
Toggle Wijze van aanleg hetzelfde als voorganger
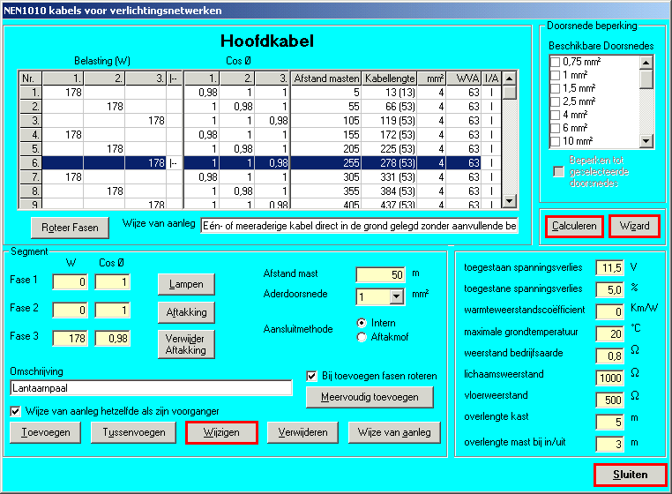pos(15,412)
